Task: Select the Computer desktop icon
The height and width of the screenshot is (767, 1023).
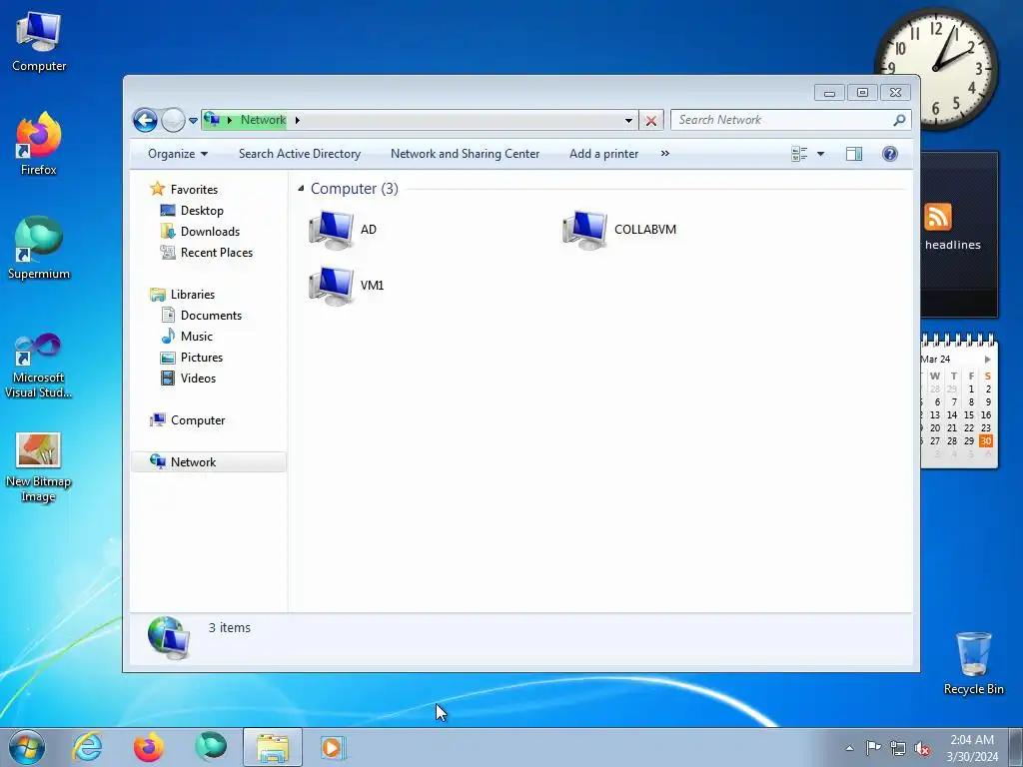Action: (x=39, y=41)
